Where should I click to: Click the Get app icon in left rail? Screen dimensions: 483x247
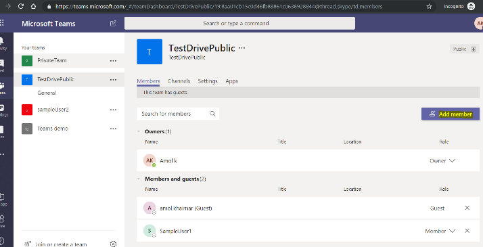pyautogui.click(x=2, y=197)
